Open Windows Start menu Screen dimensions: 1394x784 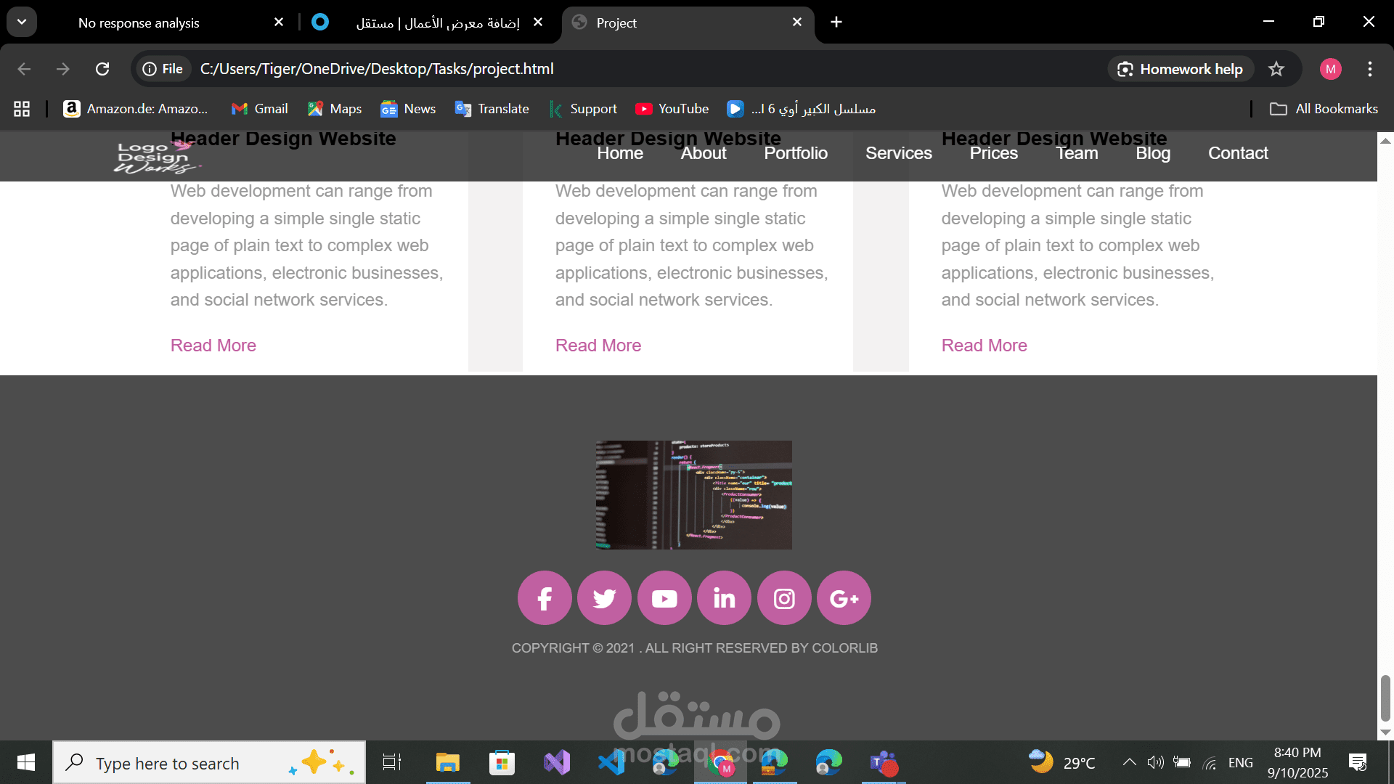(26, 762)
